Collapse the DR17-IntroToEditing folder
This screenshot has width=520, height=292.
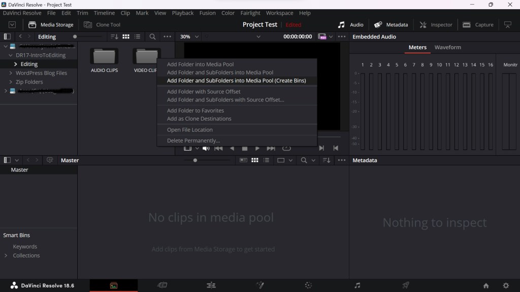(11, 55)
